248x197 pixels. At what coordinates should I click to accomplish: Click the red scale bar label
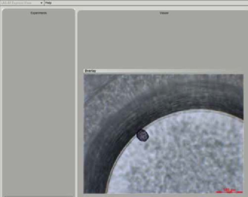229,190
